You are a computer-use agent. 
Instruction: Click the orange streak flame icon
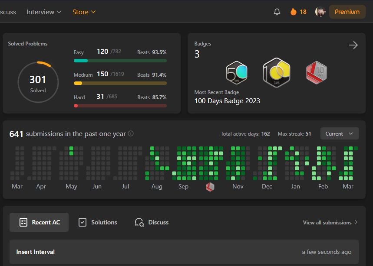tap(294, 12)
